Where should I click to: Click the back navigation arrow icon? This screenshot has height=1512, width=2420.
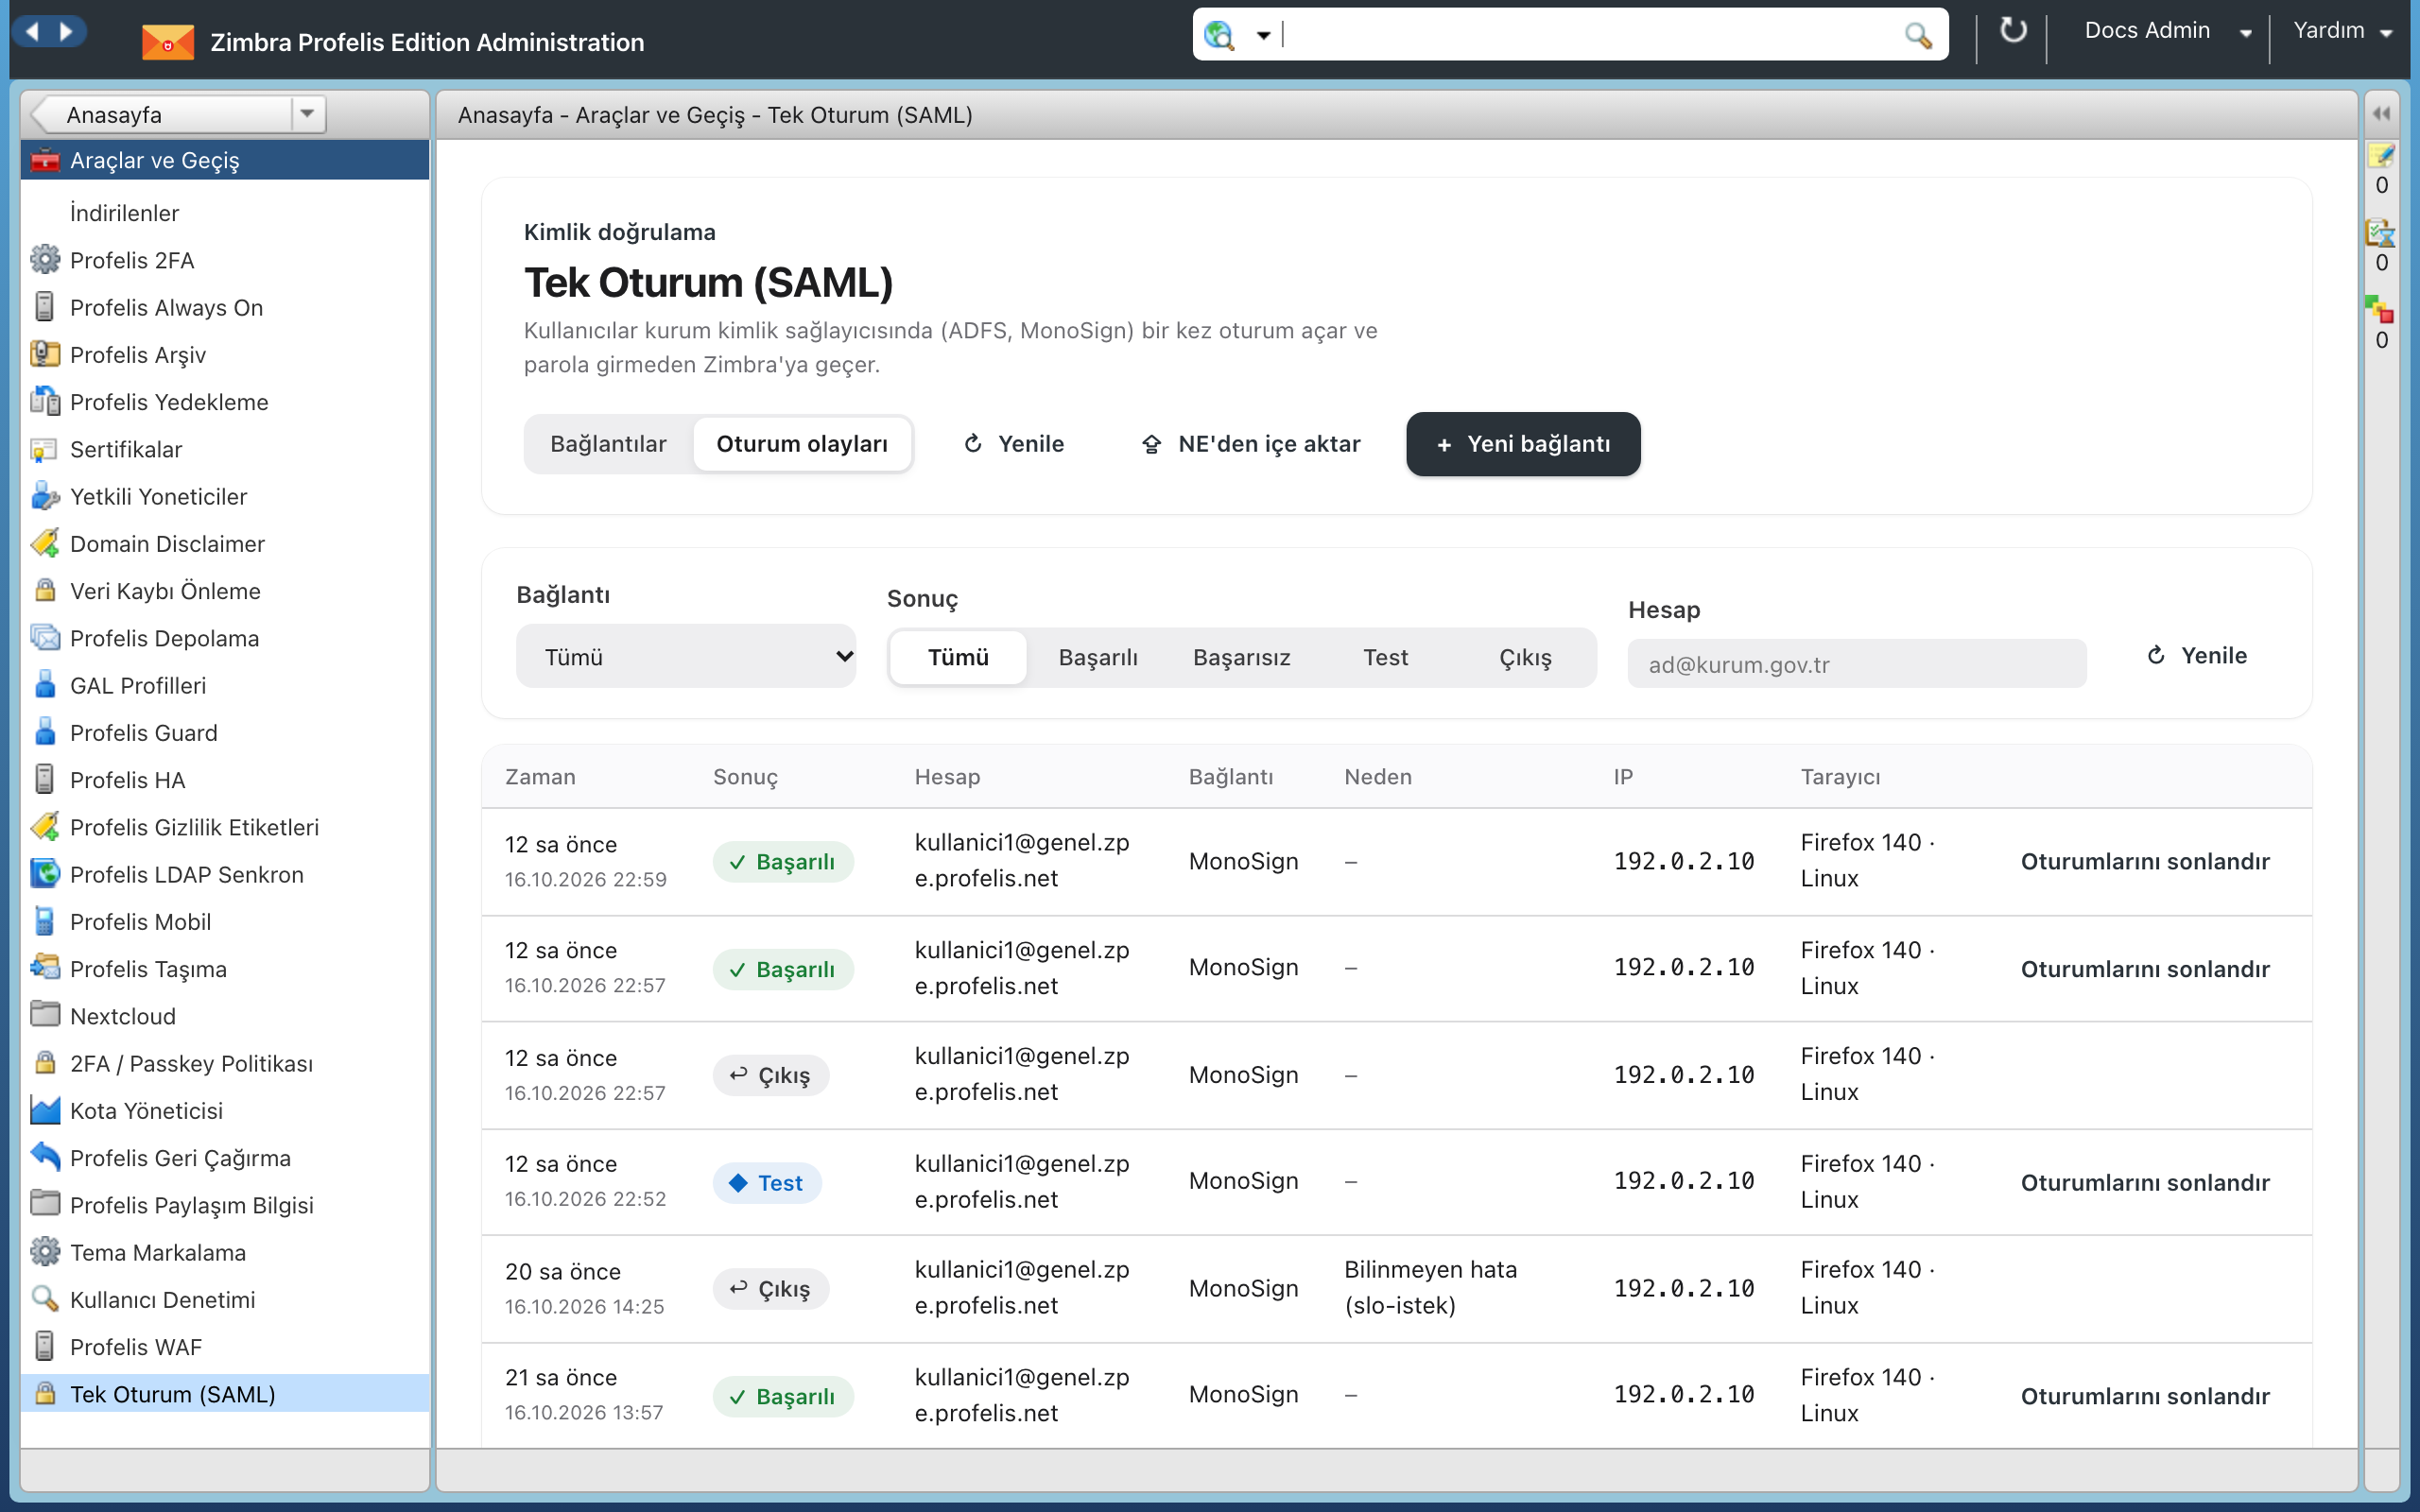(33, 32)
